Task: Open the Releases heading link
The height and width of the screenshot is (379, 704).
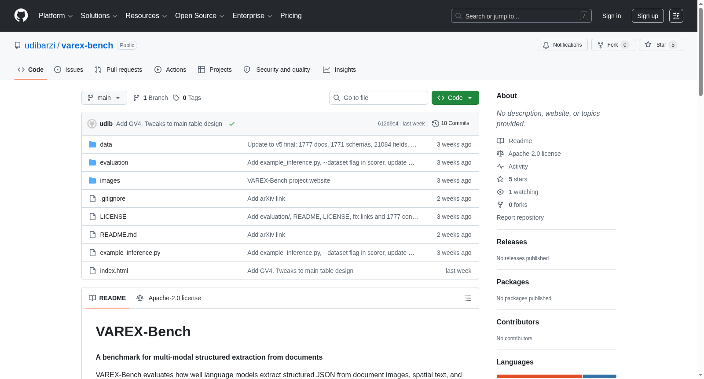Action: point(512,242)
